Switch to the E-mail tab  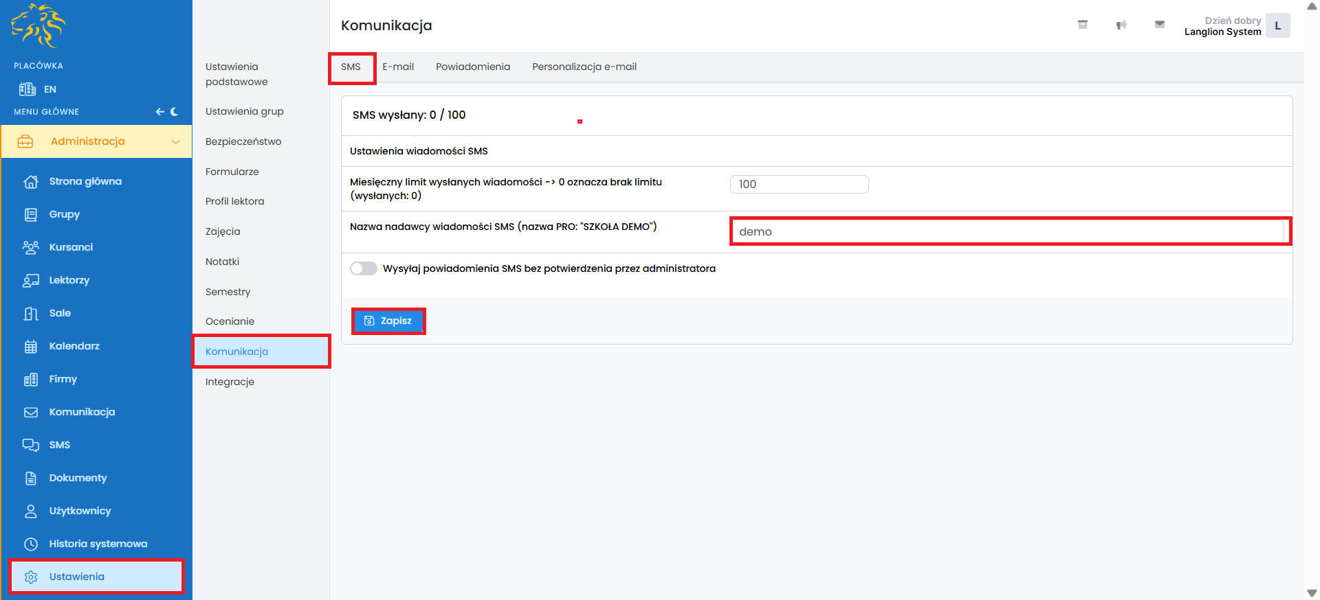click(398, 67)
